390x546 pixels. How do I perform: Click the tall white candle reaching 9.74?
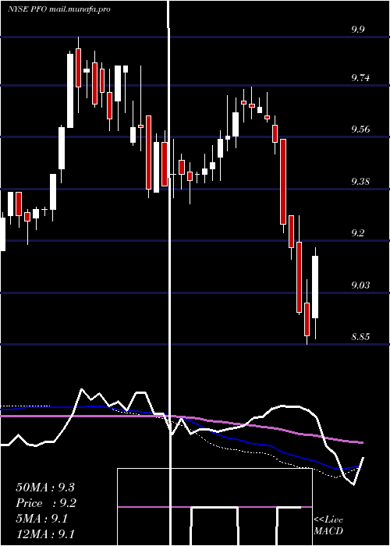(x=70, y=90)
